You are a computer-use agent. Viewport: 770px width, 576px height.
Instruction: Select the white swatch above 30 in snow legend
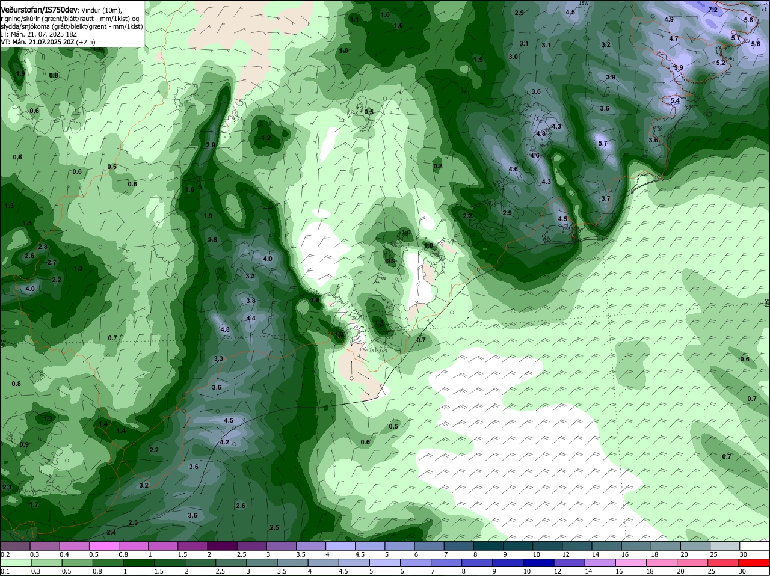pyautogui.click(x=754, y=546)
